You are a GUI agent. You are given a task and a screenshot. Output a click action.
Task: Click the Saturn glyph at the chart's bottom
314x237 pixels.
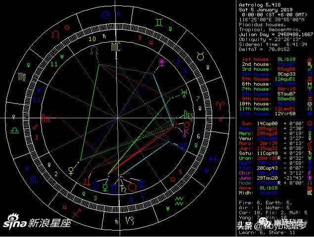click(x=123, y=189)
